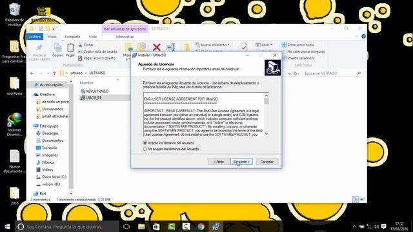Select the UISO8_PE file
This screenshot has width=413, height=232.
pyautogui.click(x=91, y=97)
